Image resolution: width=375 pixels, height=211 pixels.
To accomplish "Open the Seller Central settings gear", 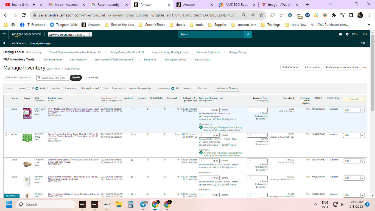I will (347, 34).
